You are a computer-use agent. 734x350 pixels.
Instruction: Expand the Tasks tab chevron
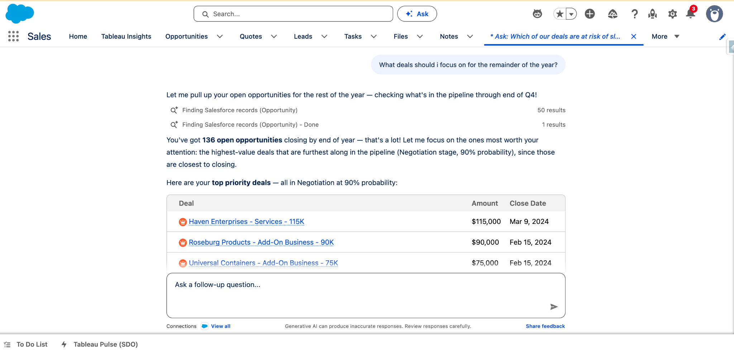374,37
